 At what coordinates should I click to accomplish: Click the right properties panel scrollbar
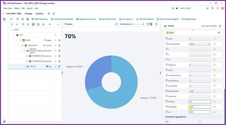pos(224,106)
